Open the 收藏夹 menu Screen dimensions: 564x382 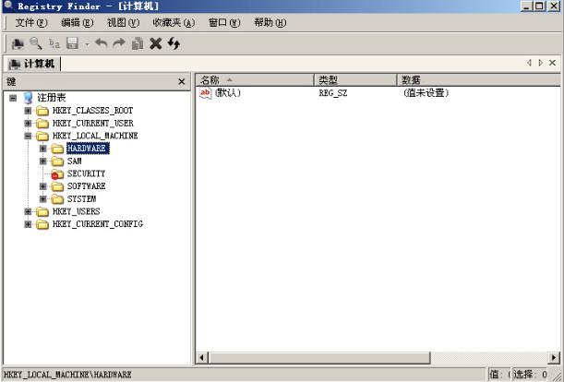(x=174, y=23)
